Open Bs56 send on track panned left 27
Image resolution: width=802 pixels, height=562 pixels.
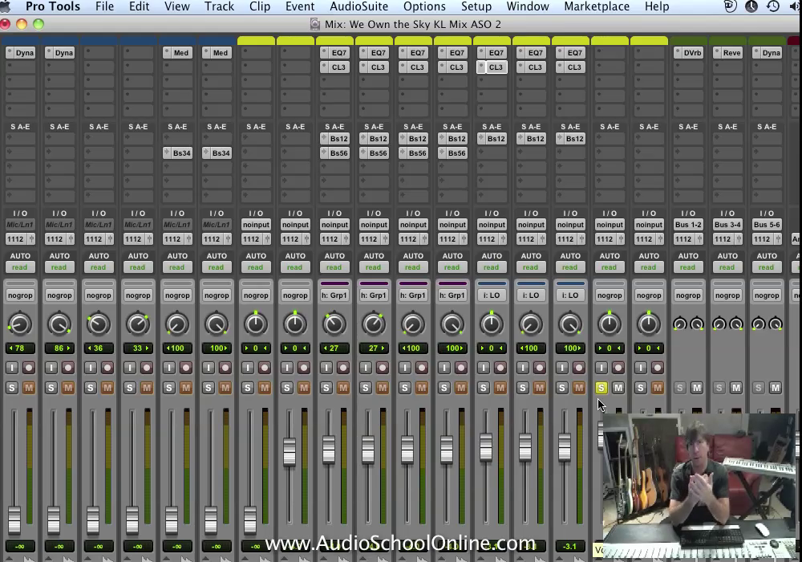point(338,153)
